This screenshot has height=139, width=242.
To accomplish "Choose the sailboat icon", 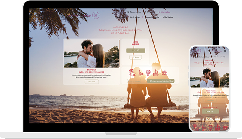I will click(156, 73).
